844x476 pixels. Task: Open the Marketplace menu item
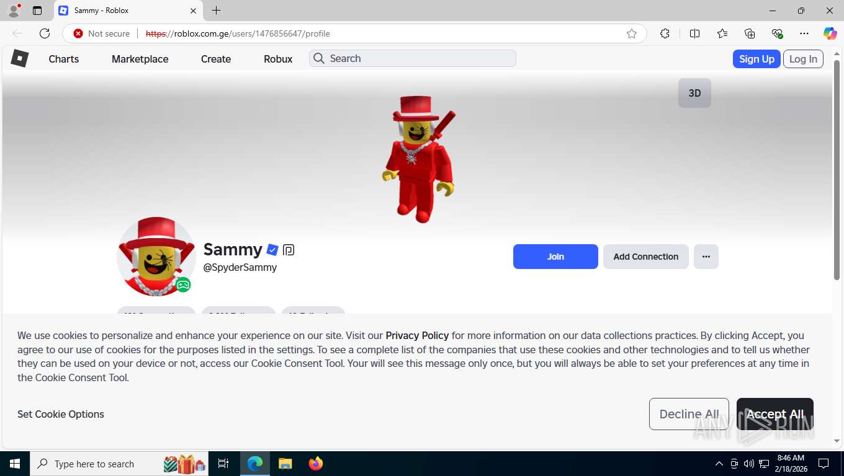(x=140, y=59)
